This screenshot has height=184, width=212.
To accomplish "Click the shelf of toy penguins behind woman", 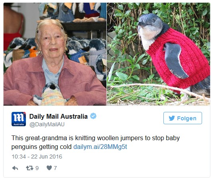I will coord(73,12).
